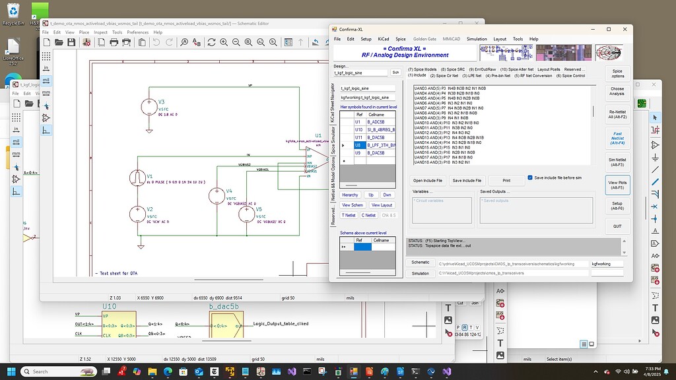This screenshot has width=676, height=380.
Task: Zoom to selection icon in Schematic Editor
Action: (x=273, y=42)
